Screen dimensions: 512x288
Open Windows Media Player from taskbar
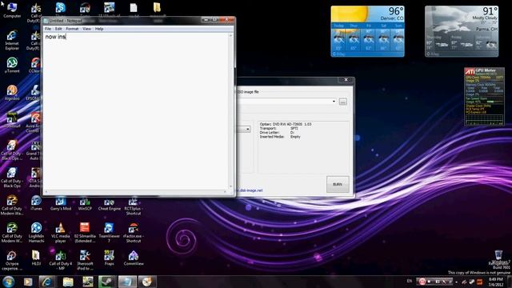point(28,282)
